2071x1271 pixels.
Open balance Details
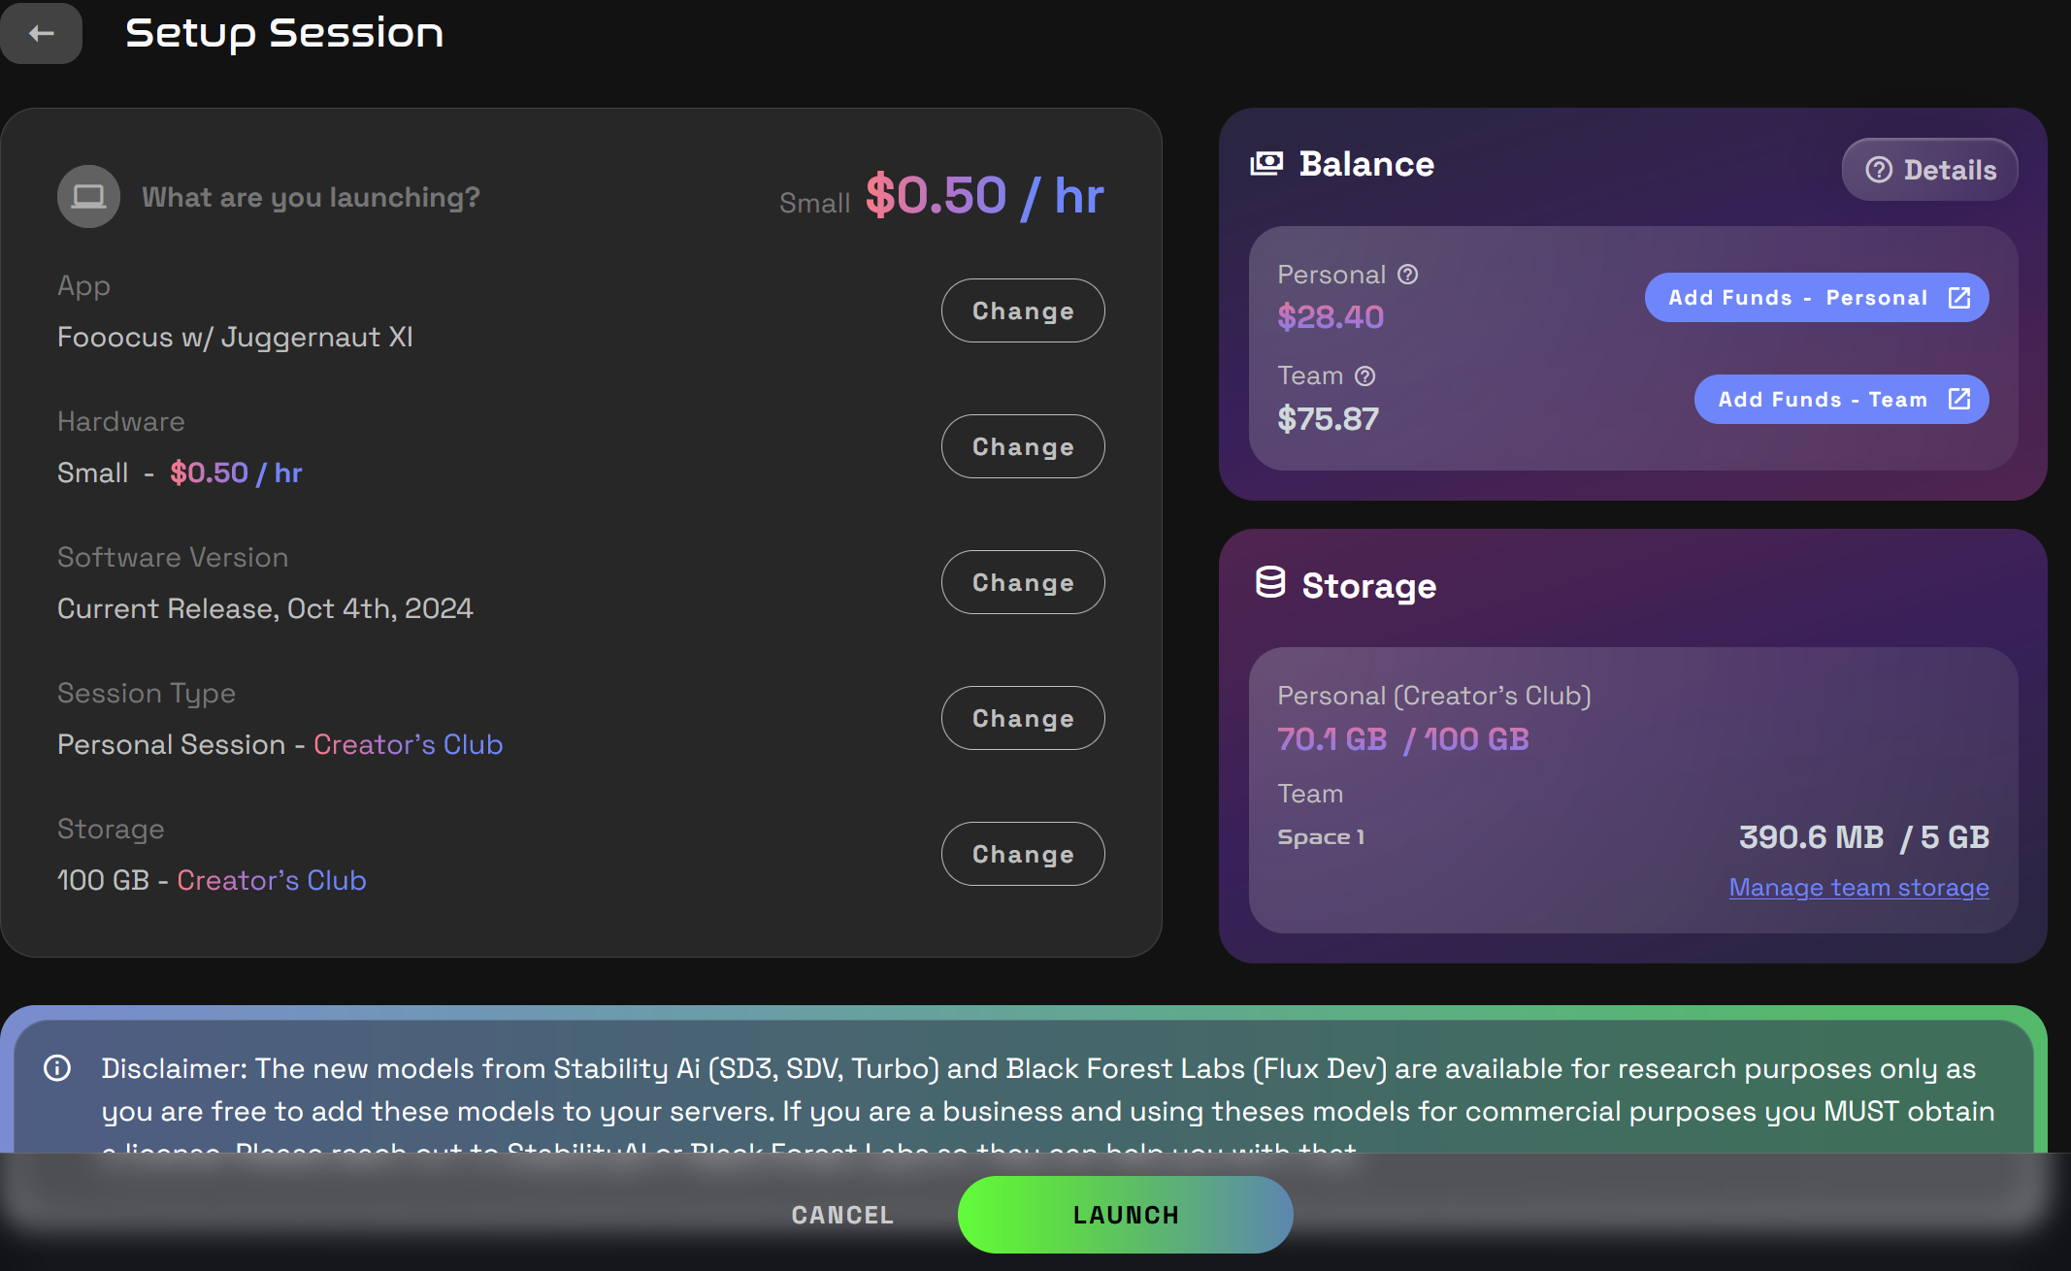(x=1929, y=169)
